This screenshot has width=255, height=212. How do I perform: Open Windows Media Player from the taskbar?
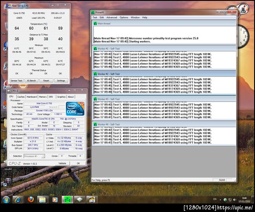click(55, 200)
